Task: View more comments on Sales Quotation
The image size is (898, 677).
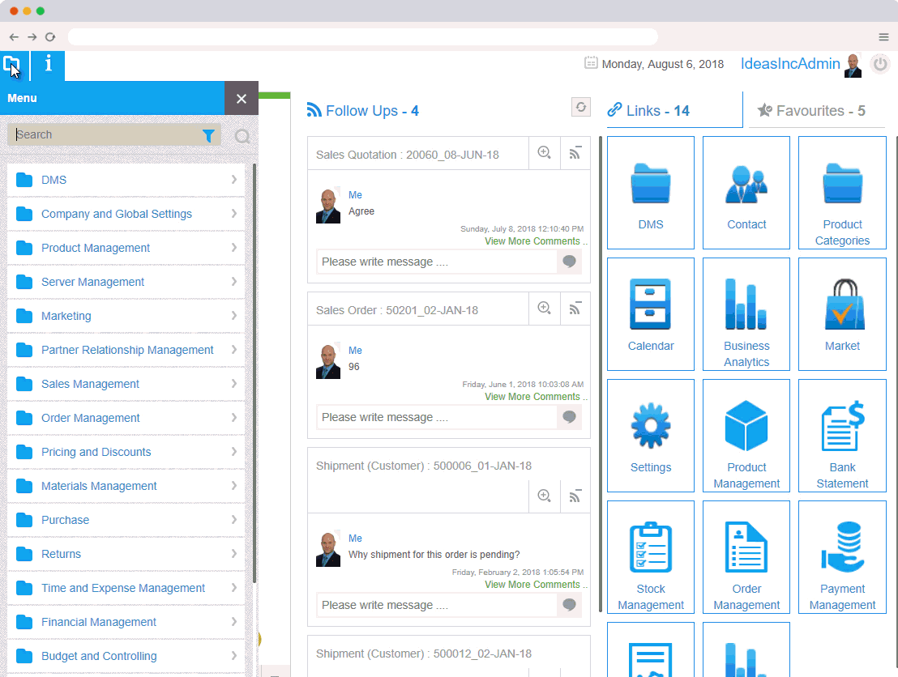Action: click(x=532, y=241)
